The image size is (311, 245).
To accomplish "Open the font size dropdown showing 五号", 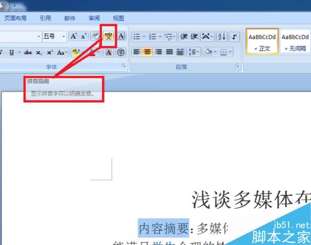I will pyautogui.click(x=63, y=37).
